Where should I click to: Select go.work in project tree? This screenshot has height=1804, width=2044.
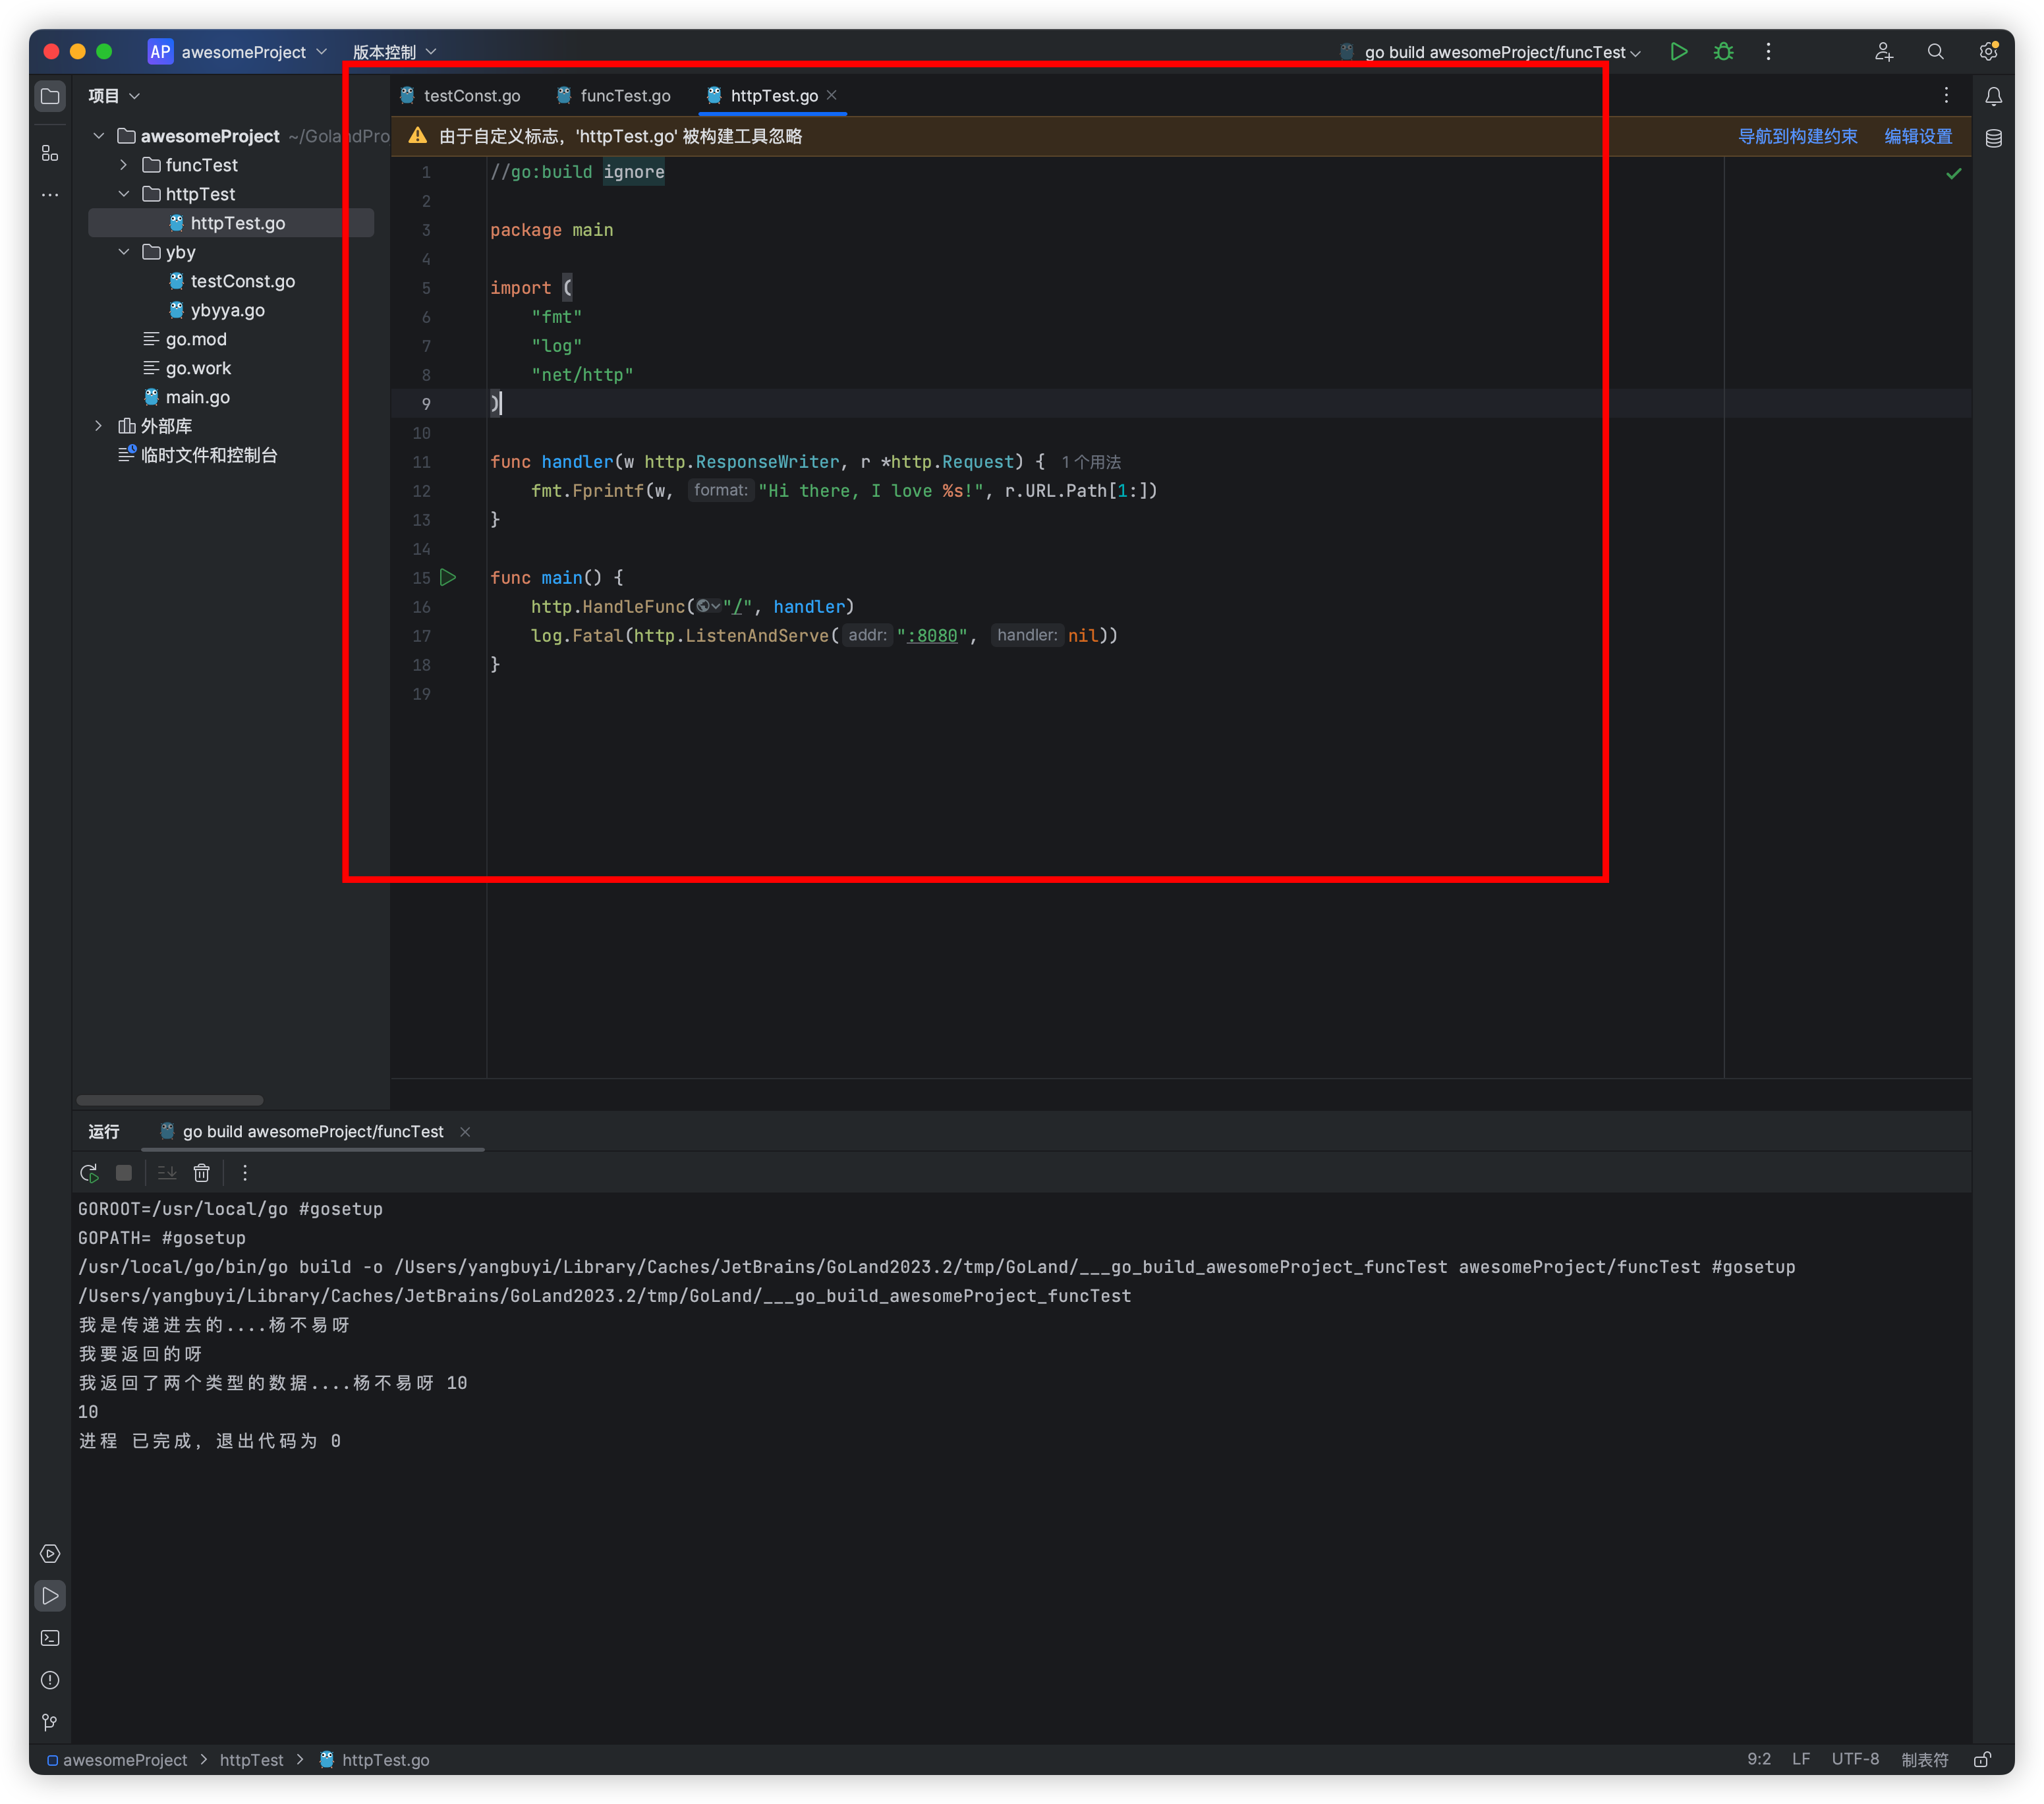coord(188,368)
